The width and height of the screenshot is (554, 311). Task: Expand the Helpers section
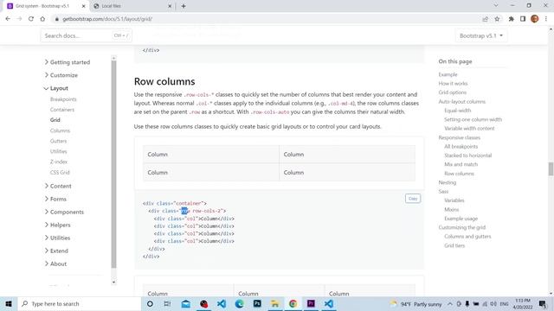(x=57, y=225)
